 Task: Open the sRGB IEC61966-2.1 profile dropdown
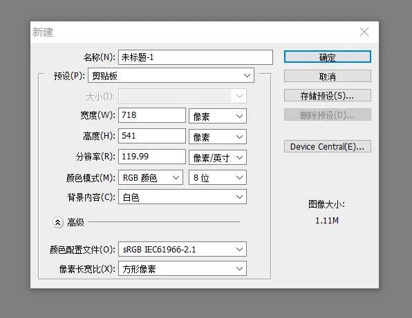(x=182, y=249)
